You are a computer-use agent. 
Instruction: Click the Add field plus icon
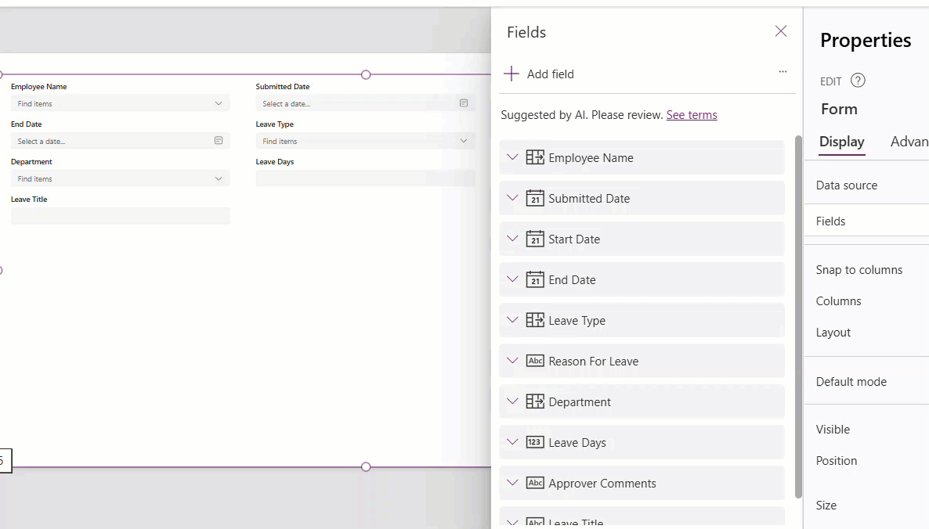[511, 74]
